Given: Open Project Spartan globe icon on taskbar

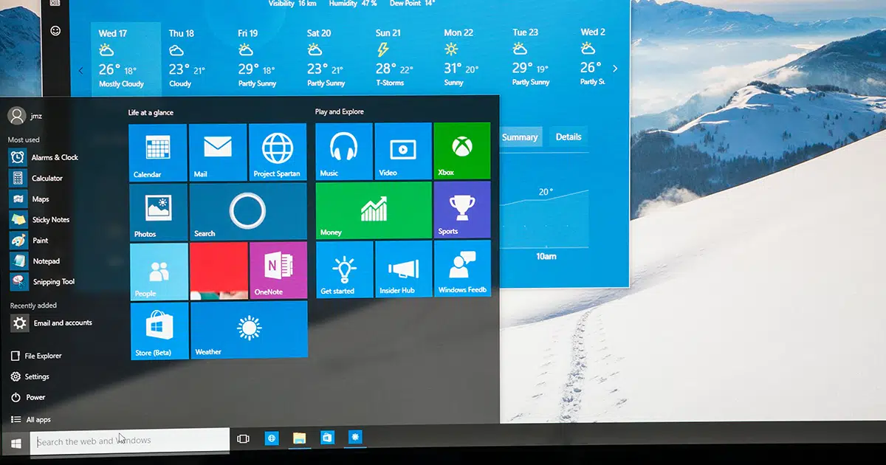Looking at the screenshot, I should pos(272,438).
